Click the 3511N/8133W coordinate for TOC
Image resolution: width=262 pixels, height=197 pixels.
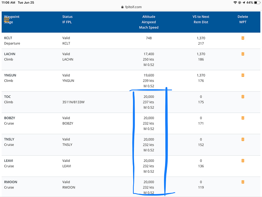coord(73,102)
